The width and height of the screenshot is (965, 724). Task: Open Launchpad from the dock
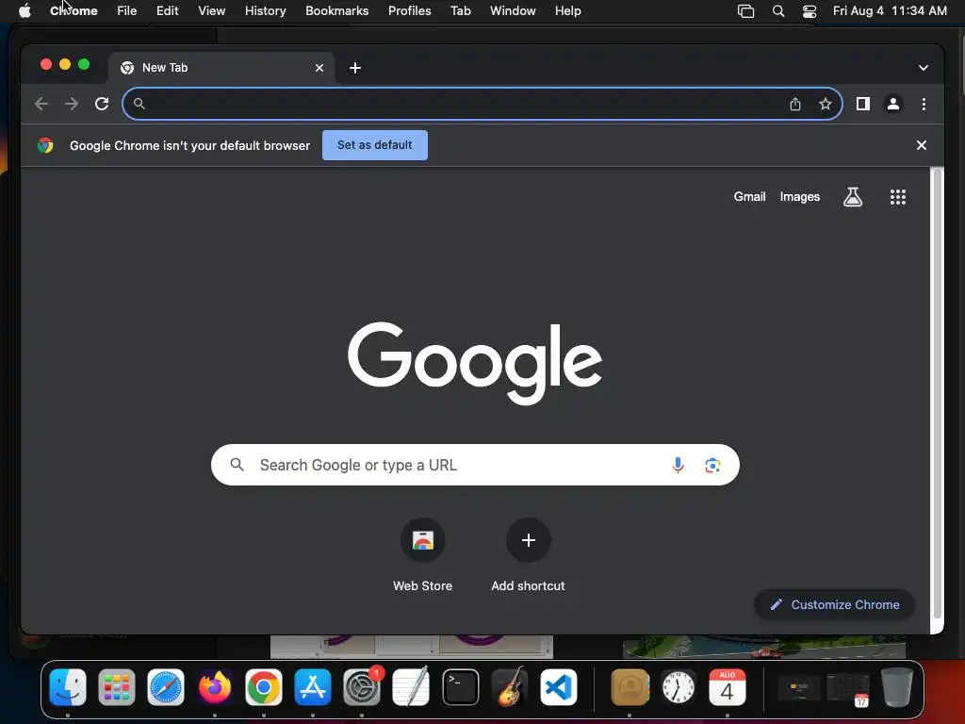click(x=116, y=687)
